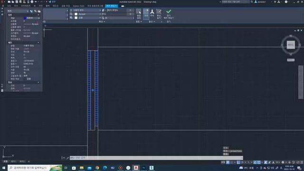The image size is (304, 171).
Task: Click the Plot printer icon in quick access toolbar
Action: [32, 2]
